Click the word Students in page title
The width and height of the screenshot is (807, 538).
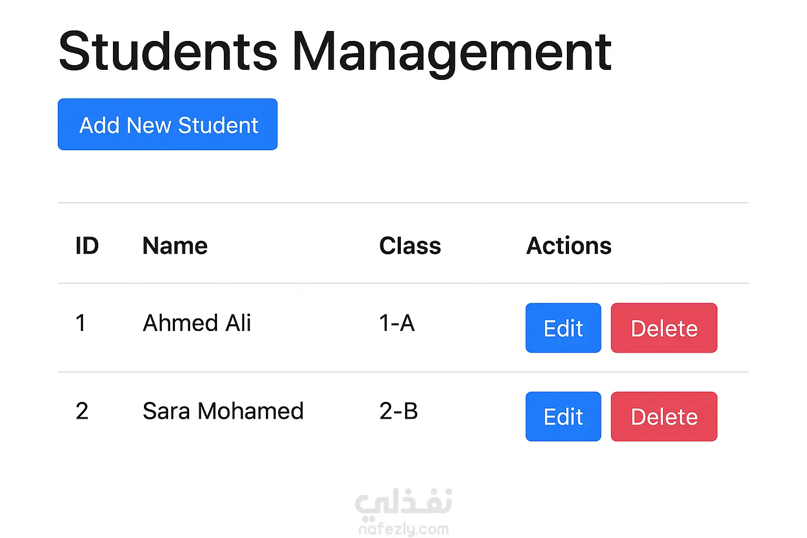(x=168, y=51)
